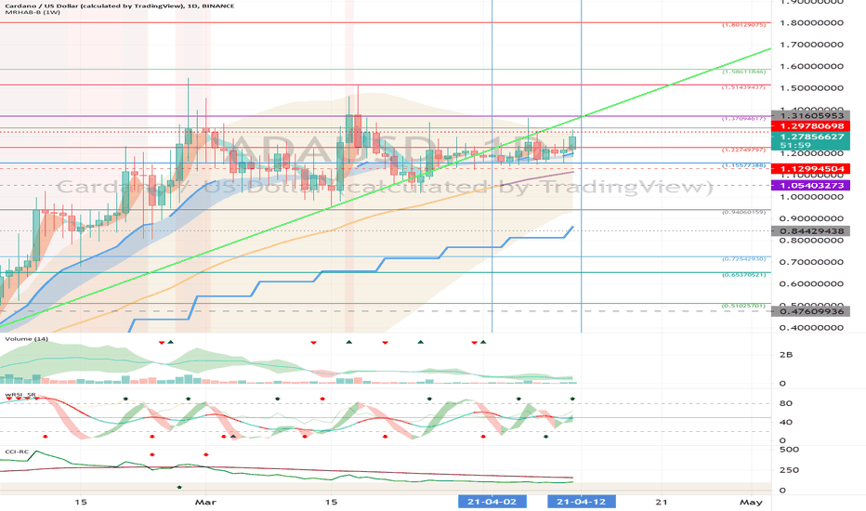Click the (0.65370521) level annotation
Screen dimensions: 866x511
pos(744,275)
